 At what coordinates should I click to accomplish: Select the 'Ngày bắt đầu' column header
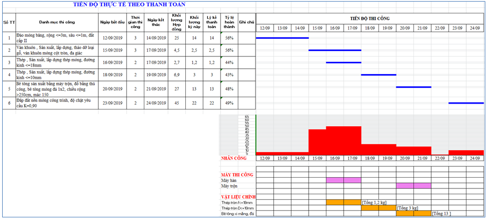(x=112, y=23)
